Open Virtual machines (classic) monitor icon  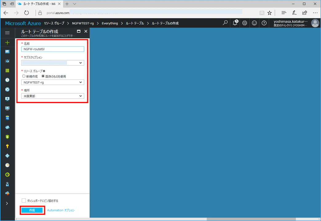tap(7, 99)
